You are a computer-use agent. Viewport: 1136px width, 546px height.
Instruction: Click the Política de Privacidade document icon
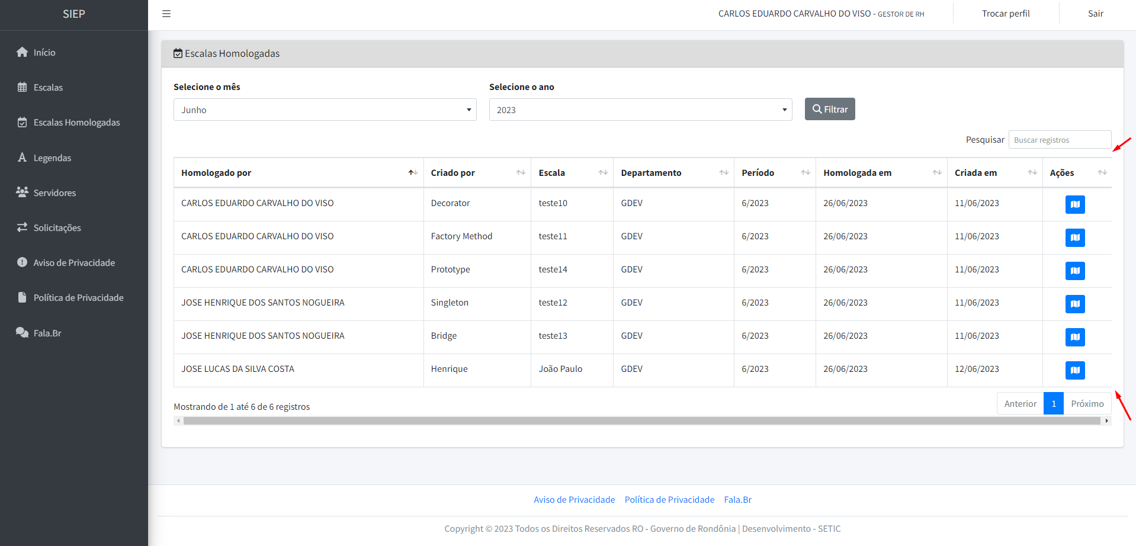point(22,297)
